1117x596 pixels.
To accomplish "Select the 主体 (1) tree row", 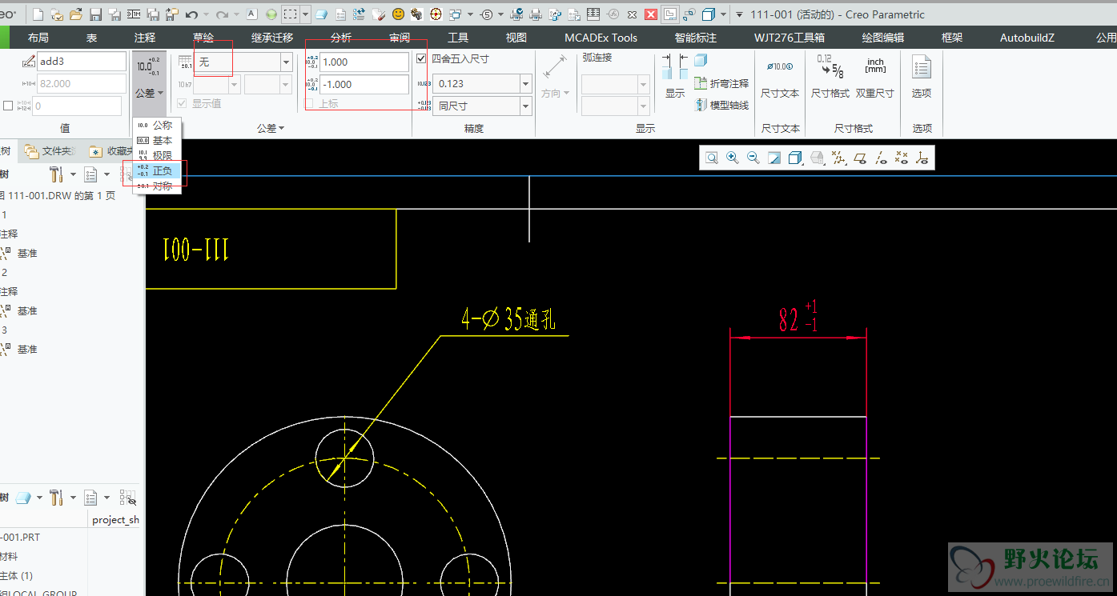I will pos(16,576).
